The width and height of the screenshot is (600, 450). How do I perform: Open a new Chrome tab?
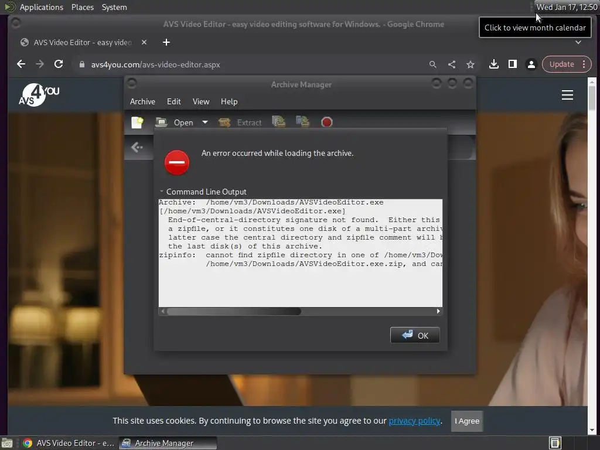(x=166, y=42)
